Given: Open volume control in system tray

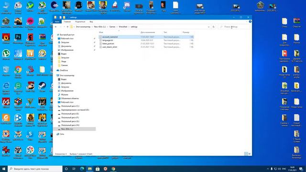Looking at the screenshot, I should coord(279,169).
